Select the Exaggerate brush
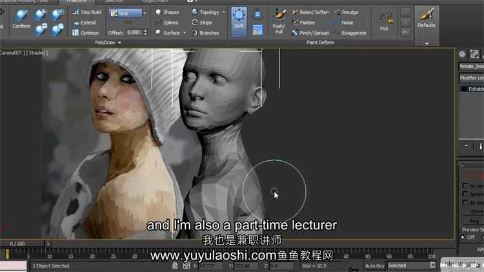 350,33
